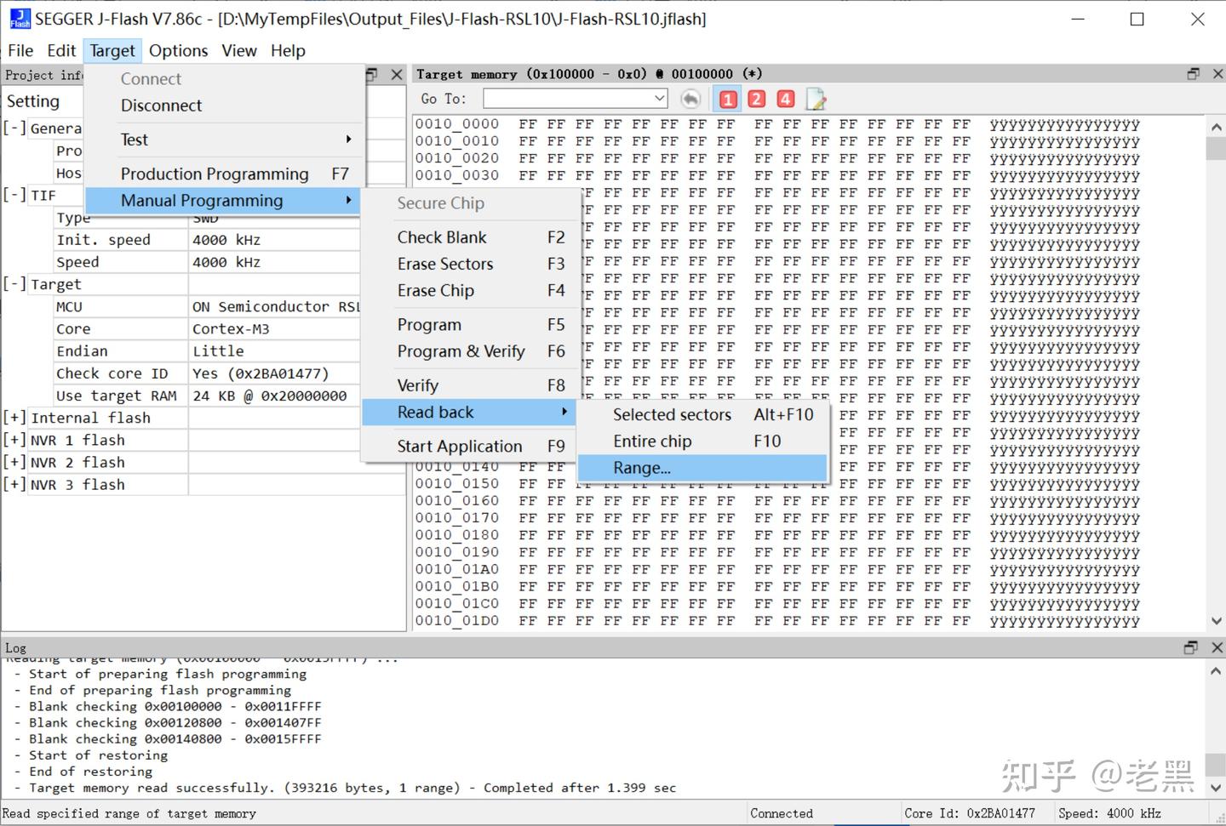1226x826 pixels.
Task: Click down arrow of Log scrollbar
Action: click(x=1216, y=788)
